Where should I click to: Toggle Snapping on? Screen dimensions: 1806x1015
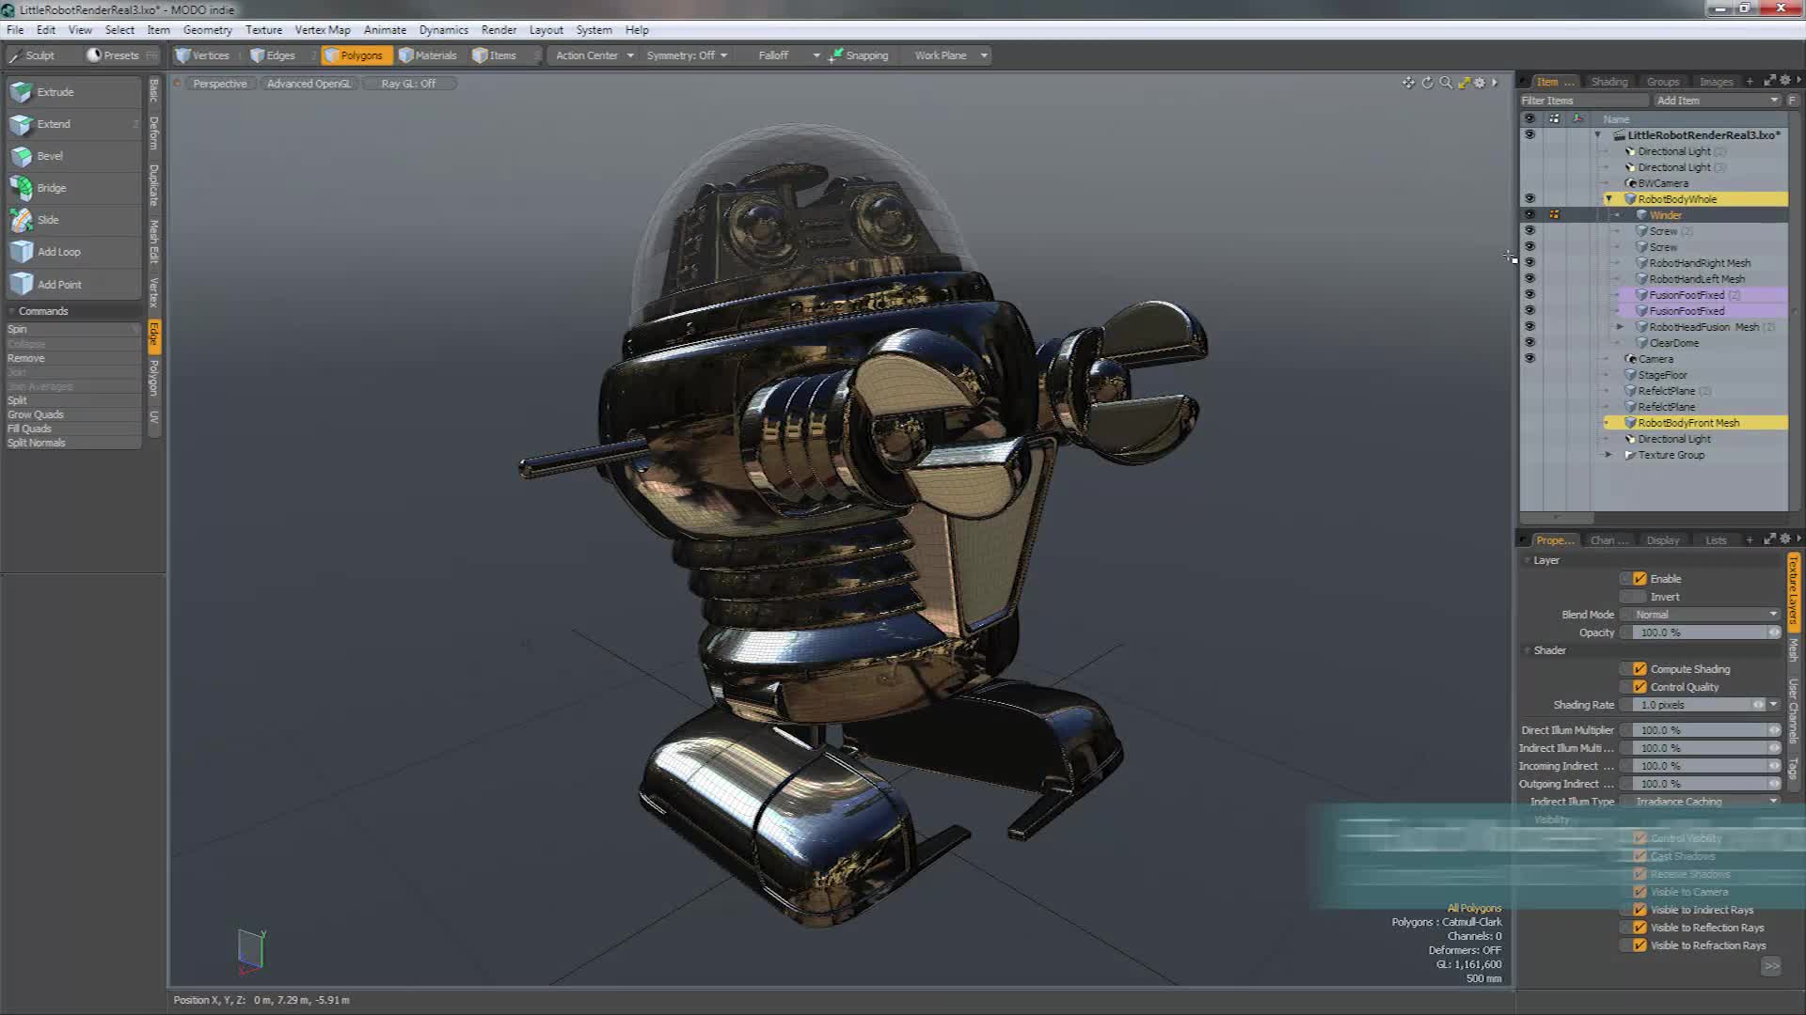click(x=859, y=55)
